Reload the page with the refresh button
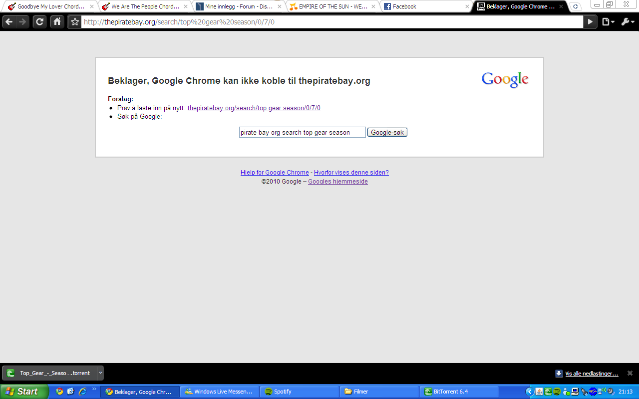Image resolution: width=639 pixels, height=399 pixels. [x=39, y=22]
